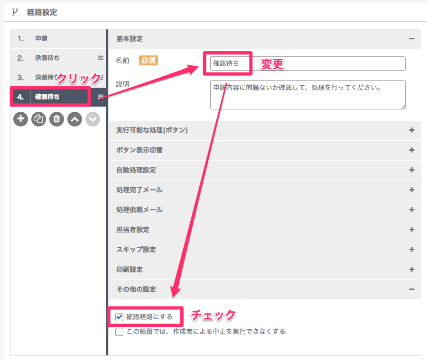Click the branch icon beside 経路設定
Screen dimensions: 427x361
point(15,12)
